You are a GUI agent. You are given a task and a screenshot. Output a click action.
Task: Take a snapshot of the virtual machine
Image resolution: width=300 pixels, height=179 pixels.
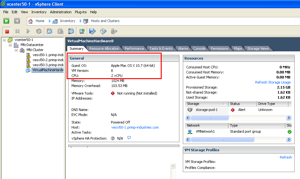(x=49, y=31)
